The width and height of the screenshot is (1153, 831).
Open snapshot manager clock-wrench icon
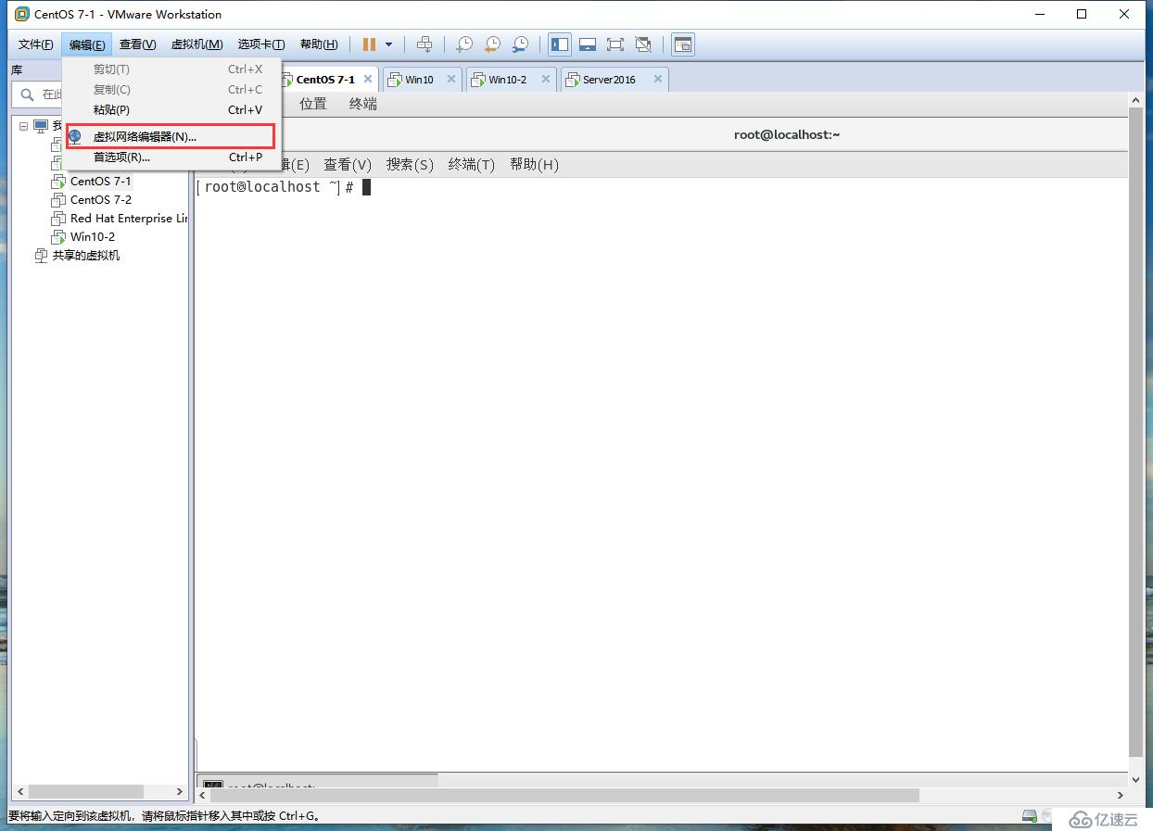point(521,44)
